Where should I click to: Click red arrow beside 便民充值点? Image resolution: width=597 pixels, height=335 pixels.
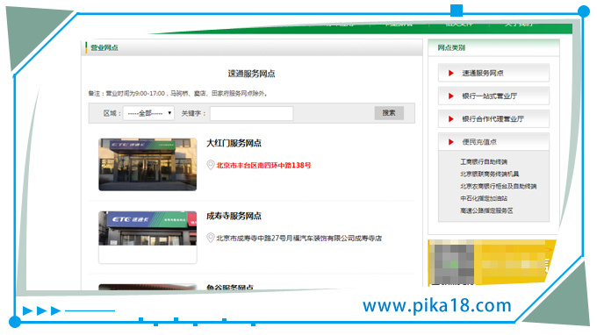click(x=451, y=142)
